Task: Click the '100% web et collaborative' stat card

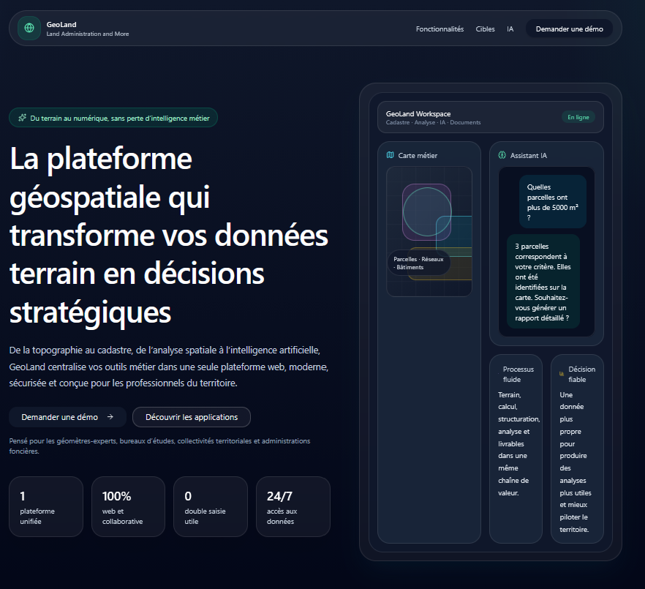Action: (129, 506)
